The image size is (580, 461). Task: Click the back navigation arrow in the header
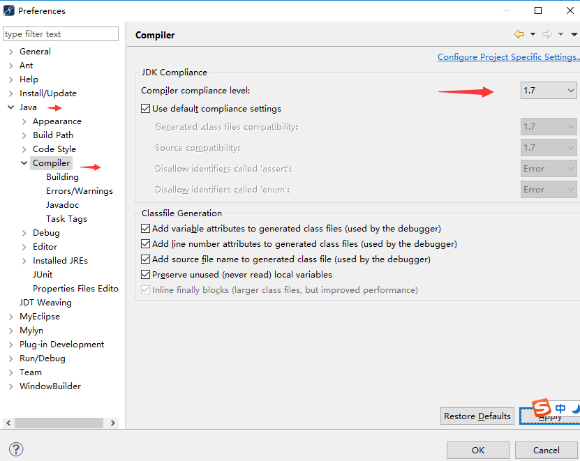point(519,35)
